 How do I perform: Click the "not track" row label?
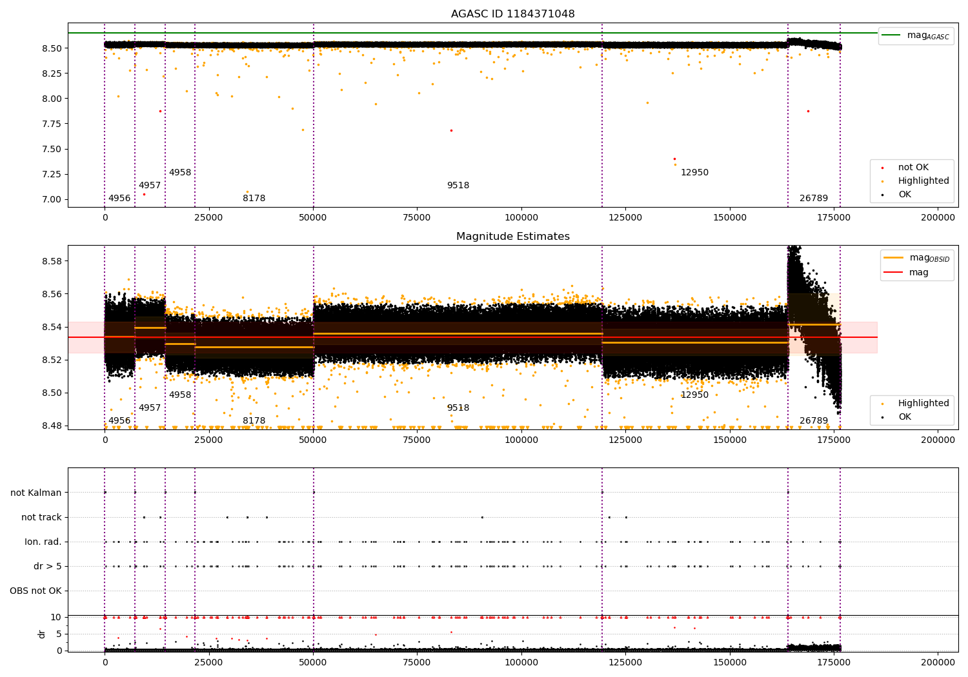[x=41, y=518]
